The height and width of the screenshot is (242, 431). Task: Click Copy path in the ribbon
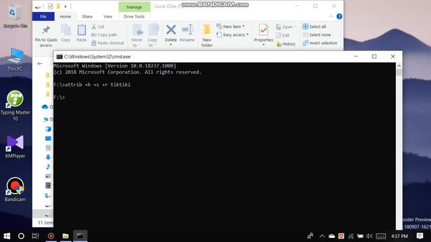(104, 35)
